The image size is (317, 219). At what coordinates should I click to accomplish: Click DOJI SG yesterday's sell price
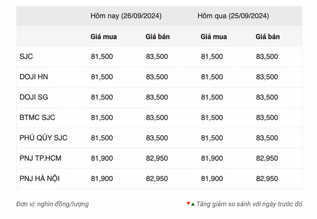pyautogui.click(x=267, y=97)
